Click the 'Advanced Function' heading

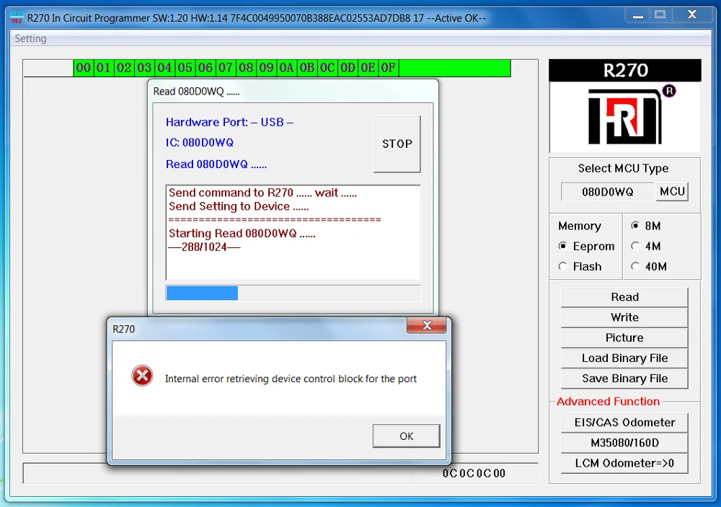click(x=608, y=401)
